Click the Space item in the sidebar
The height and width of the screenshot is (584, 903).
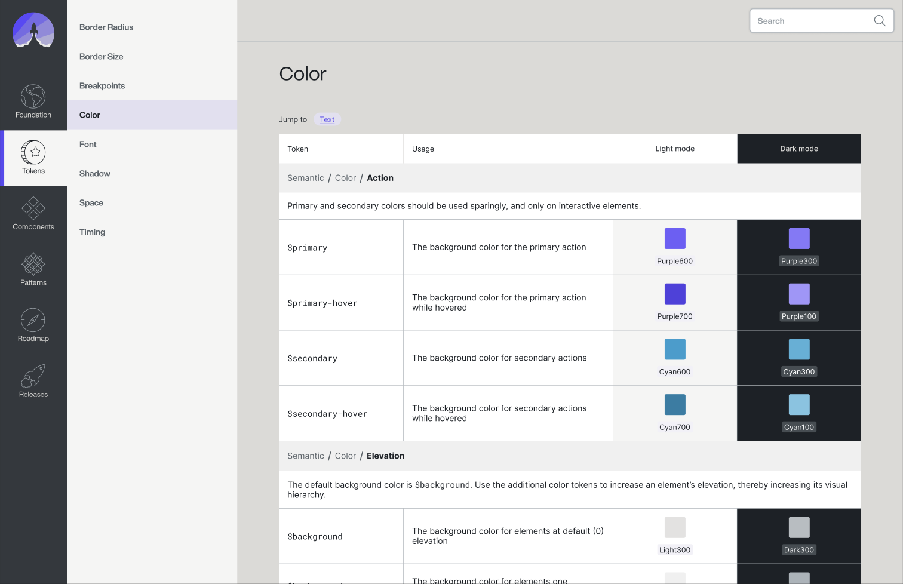[x=91, y=202]
